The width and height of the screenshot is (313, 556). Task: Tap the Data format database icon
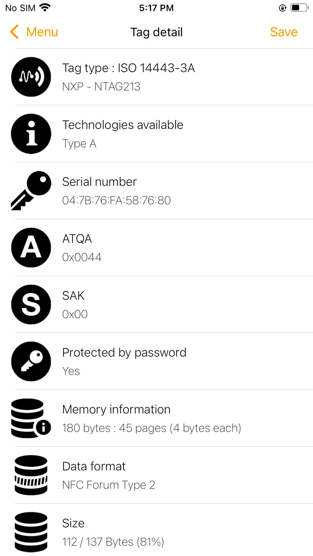click(31, 475)
